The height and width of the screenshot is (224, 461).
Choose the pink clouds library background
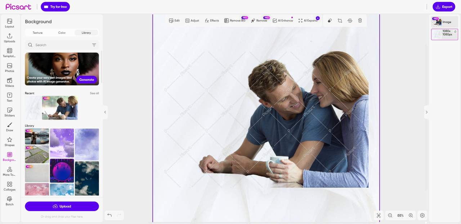(x=37, y=189)
